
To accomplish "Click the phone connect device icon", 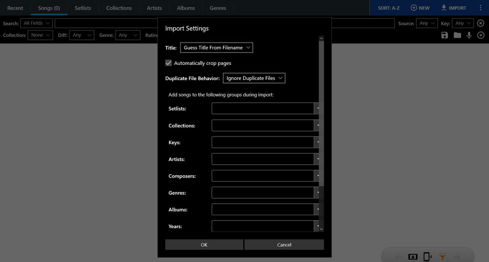I will pyautogui.click(x=427, y=257).
